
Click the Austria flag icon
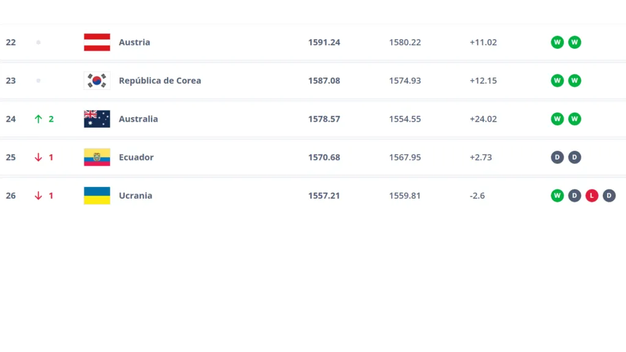[95, 42]
